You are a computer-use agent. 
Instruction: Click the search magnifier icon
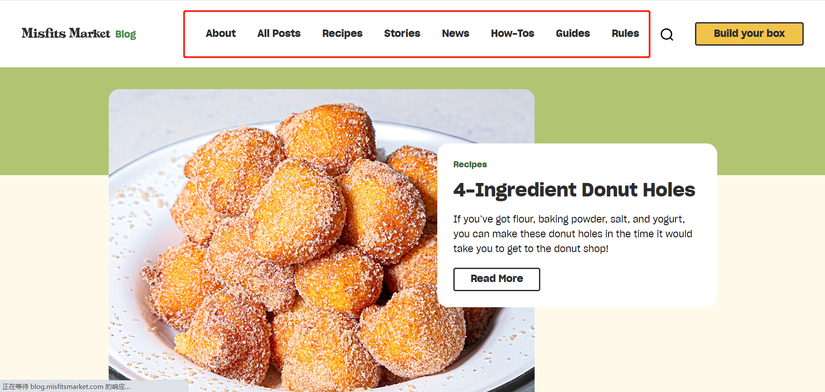coord(667,34)
